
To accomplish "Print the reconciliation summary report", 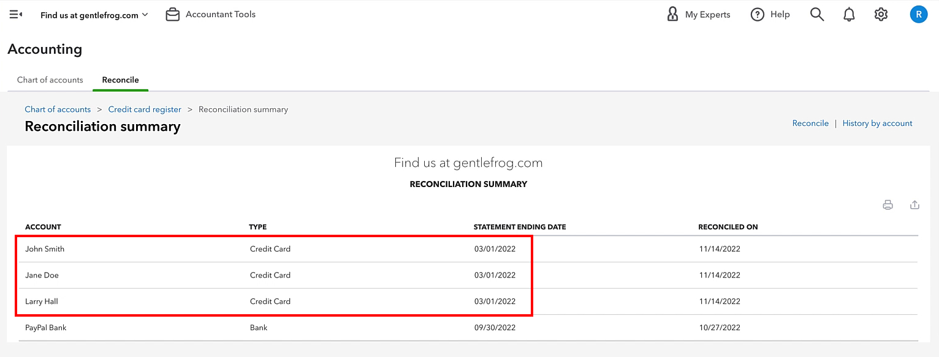I will click(888, 205).
